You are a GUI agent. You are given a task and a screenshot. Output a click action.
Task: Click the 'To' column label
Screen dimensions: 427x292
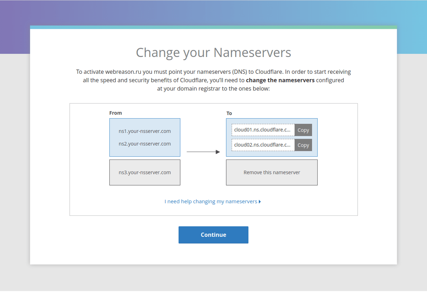tap(229, 113)
